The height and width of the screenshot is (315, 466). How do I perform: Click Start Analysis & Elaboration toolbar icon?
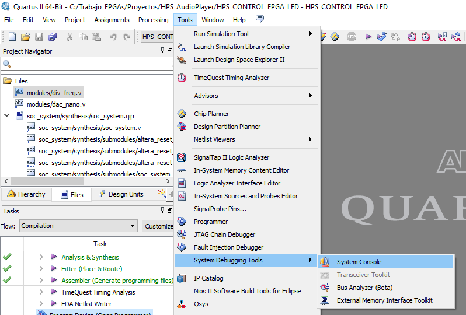tap(381, 37)
